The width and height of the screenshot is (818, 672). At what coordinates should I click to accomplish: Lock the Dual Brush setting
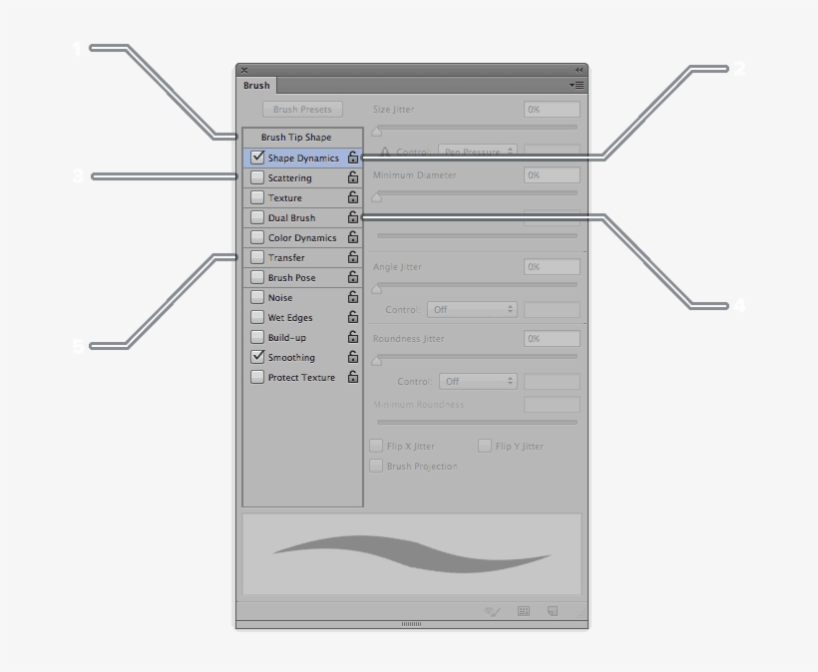click(x=353, y=217)
